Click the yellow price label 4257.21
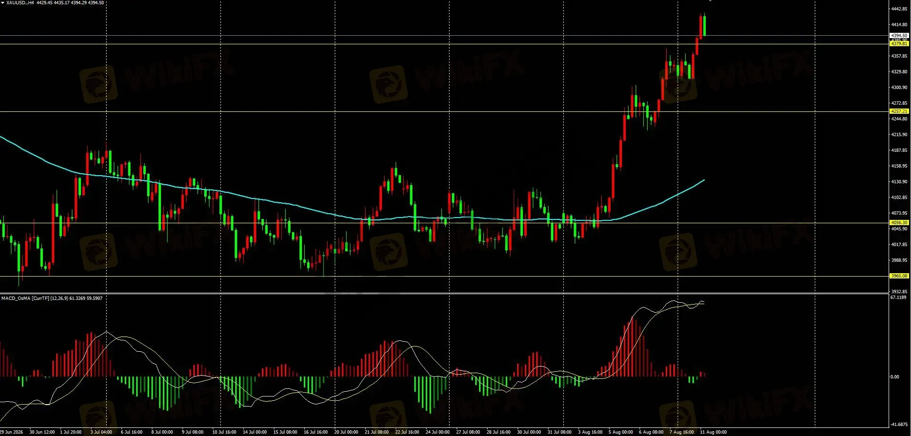Screen dimensions: 911x436 (x=899, y=111)
